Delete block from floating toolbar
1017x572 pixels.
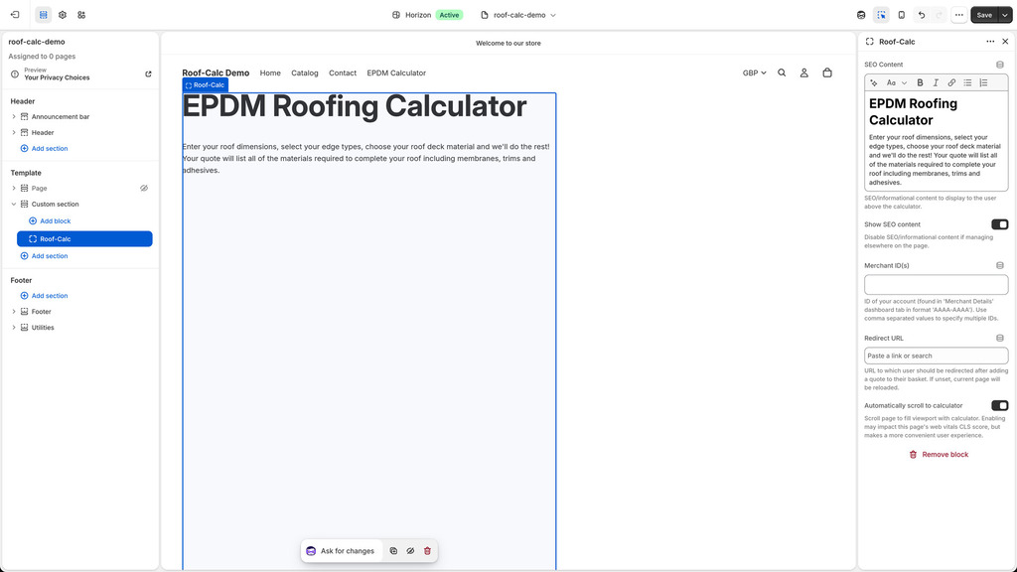(x=427, y=550)
